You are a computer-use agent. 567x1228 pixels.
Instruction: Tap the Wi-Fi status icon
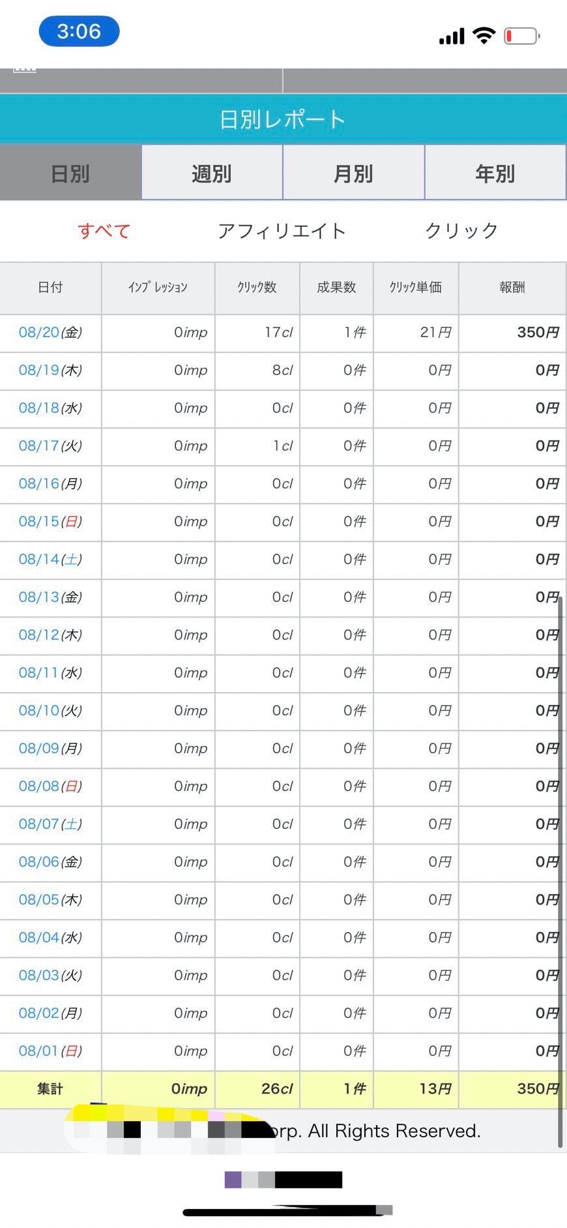484,35
